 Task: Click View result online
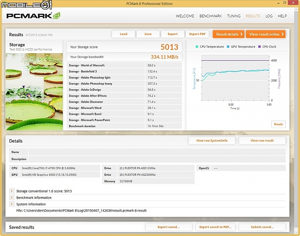tap(265, 34)
